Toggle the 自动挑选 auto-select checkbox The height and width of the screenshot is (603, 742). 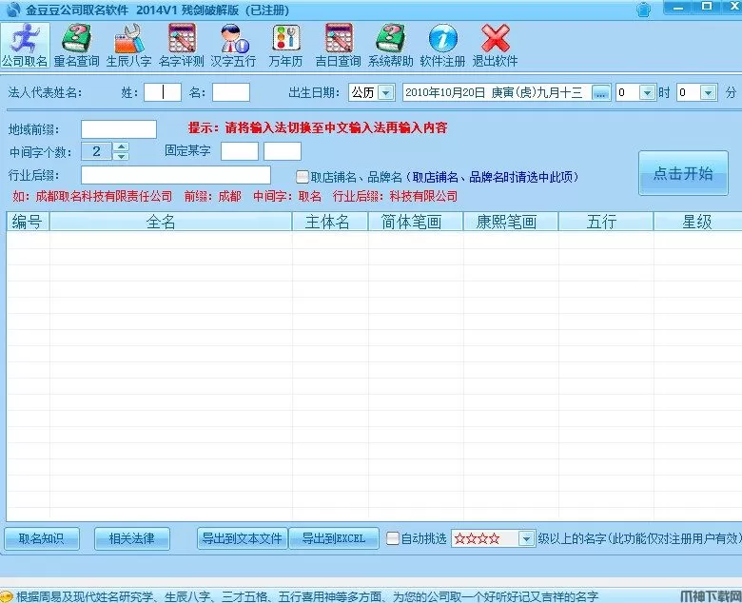pos(392,538)
